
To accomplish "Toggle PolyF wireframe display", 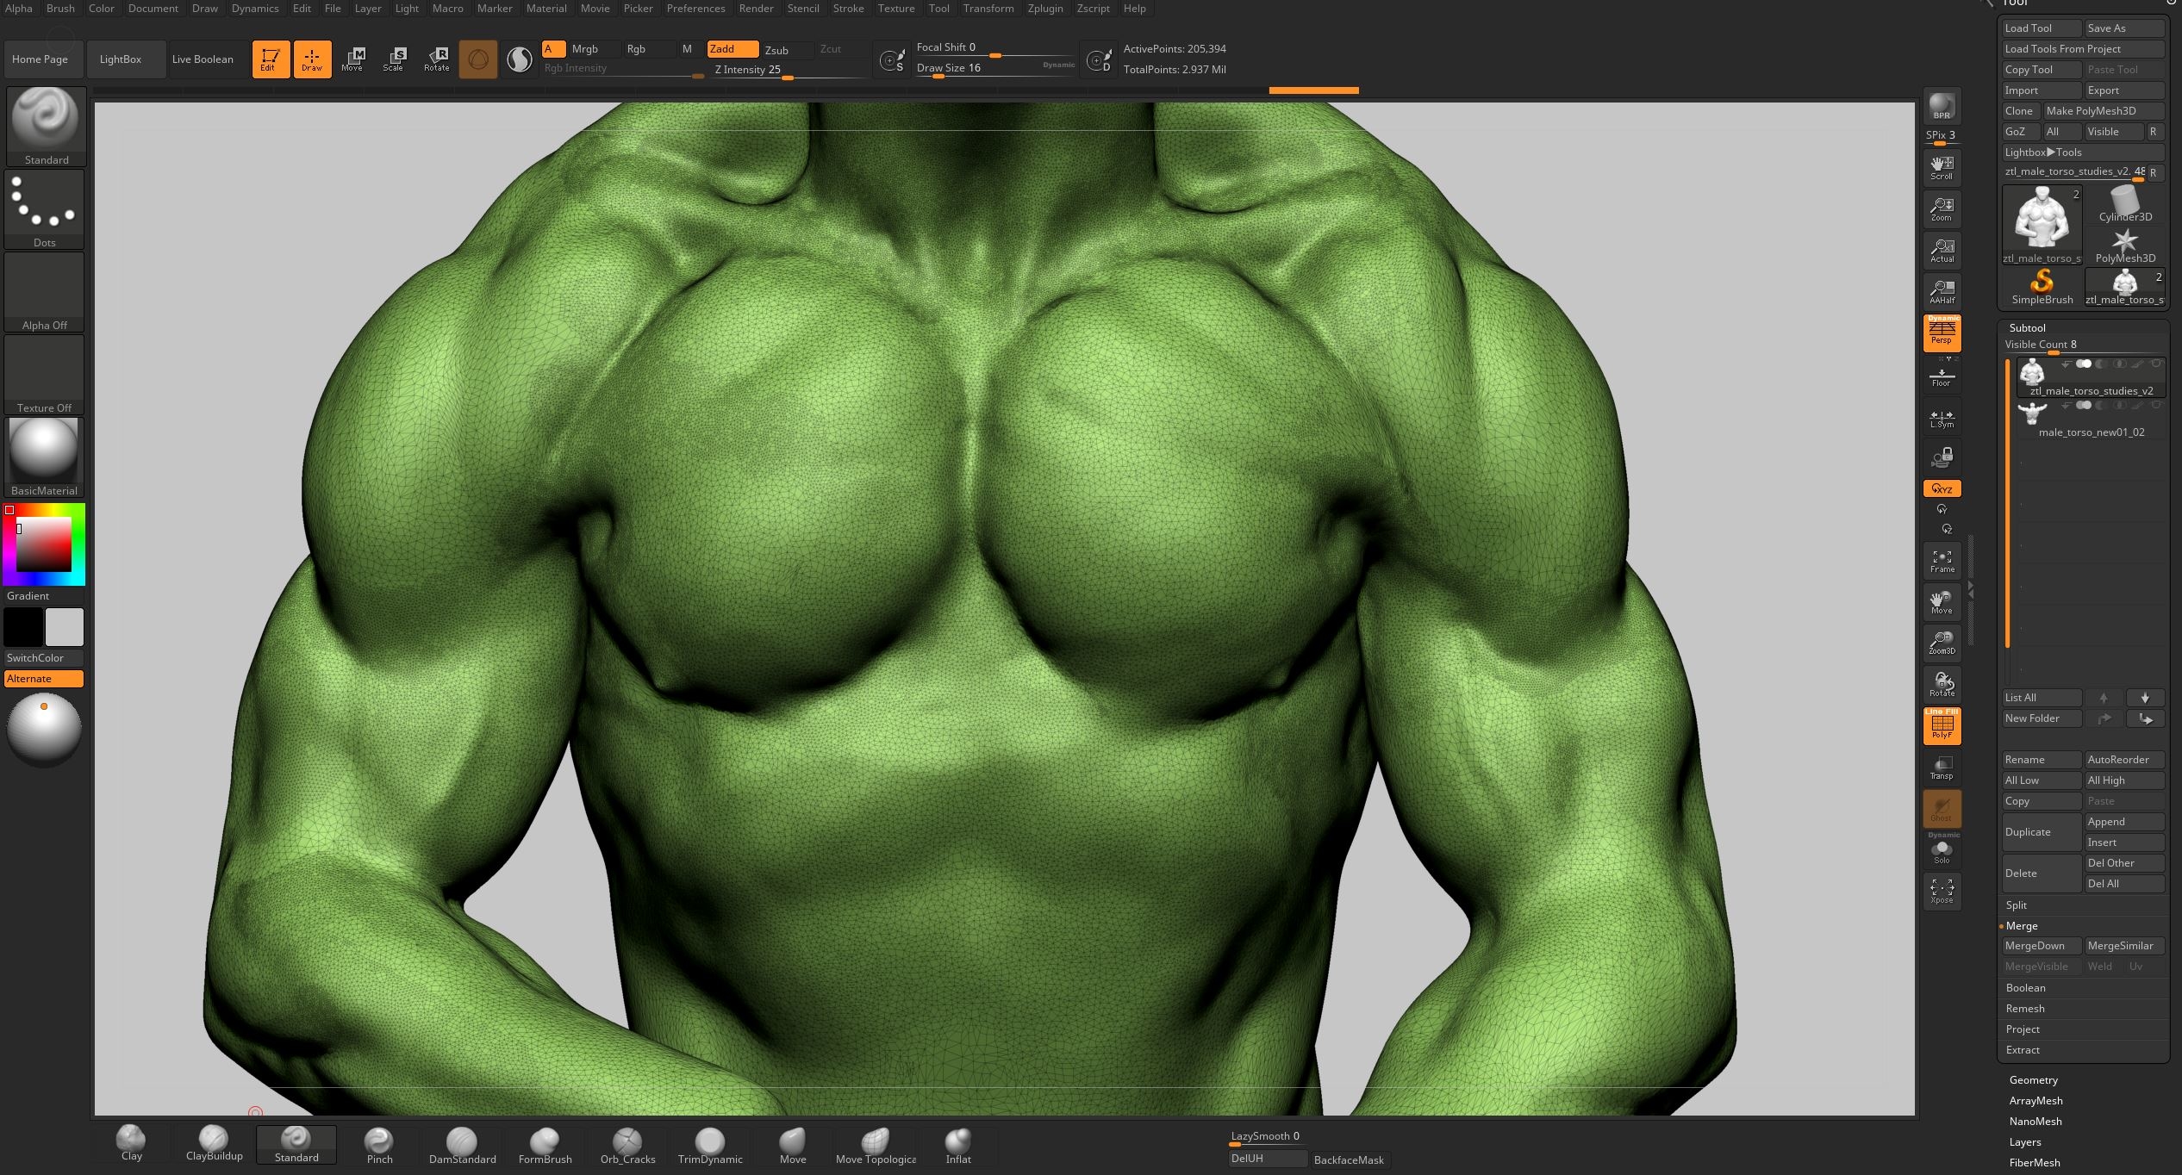I will (1942, 725).
